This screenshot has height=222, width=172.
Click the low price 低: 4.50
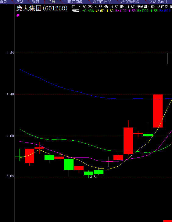[x=111, y=7]
